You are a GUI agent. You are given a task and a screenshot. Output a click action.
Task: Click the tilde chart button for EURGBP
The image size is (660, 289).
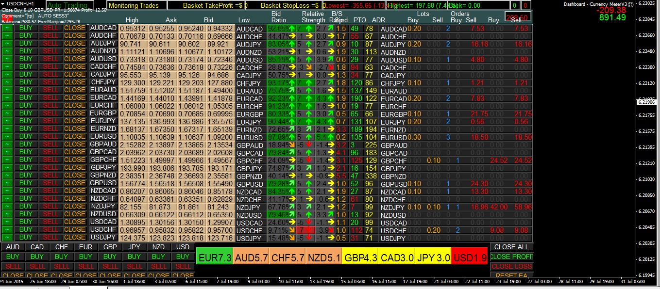pos(8,113)
